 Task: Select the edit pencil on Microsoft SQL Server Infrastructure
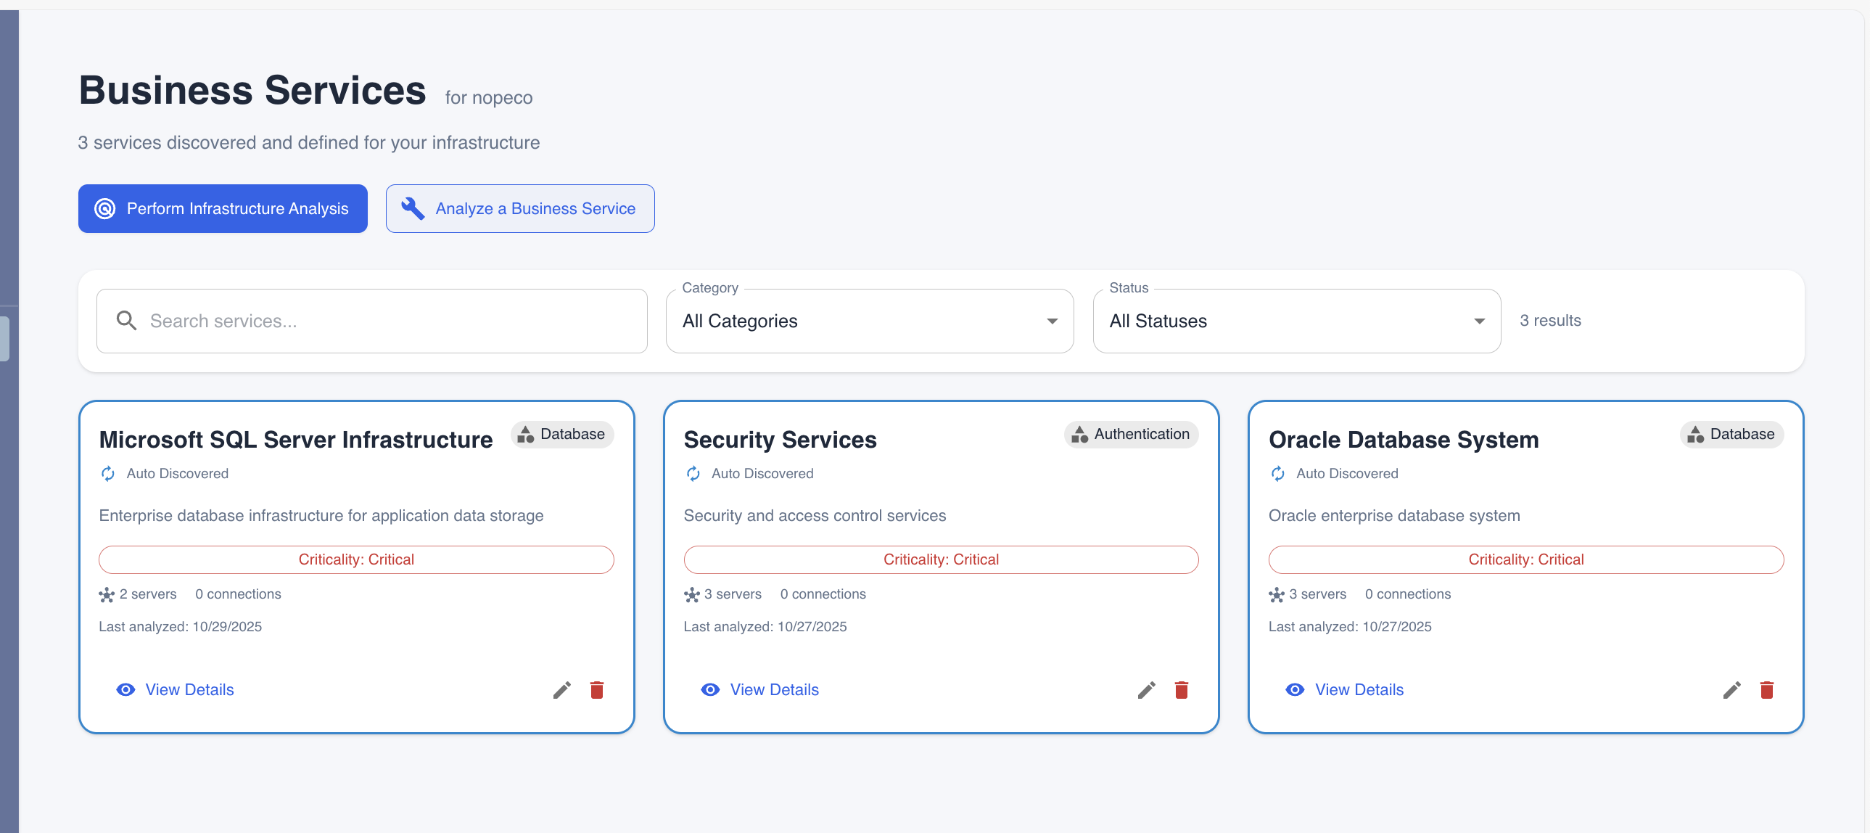[561, 690]
